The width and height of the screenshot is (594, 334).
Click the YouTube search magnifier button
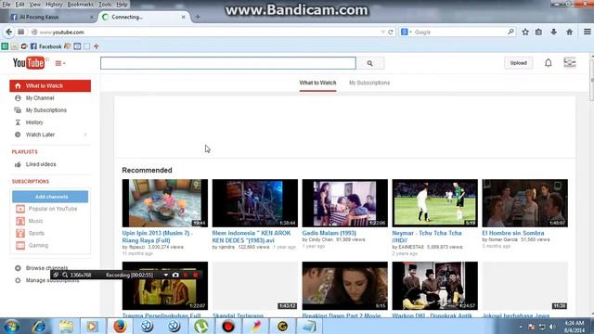coord(369,63)
